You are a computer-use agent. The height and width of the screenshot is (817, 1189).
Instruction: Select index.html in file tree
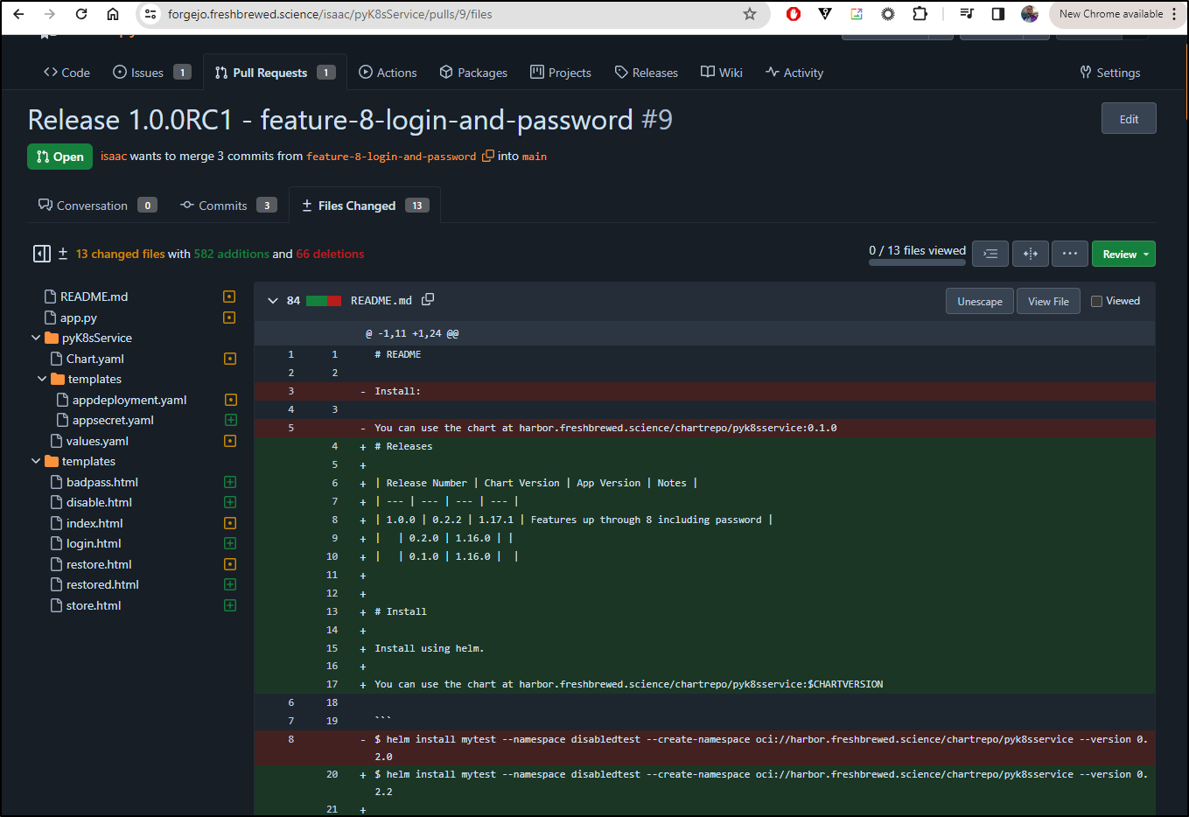tap(94, 523)
